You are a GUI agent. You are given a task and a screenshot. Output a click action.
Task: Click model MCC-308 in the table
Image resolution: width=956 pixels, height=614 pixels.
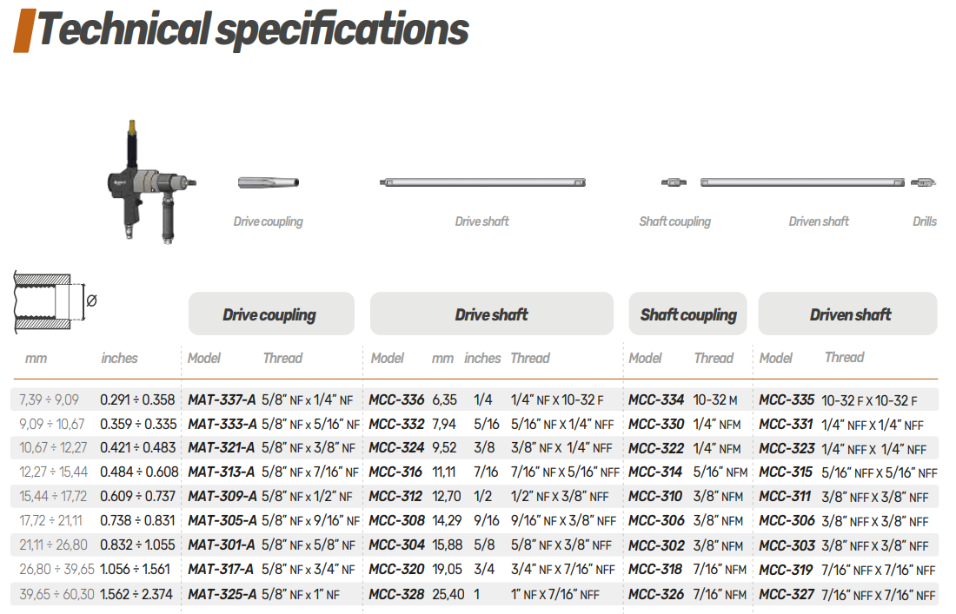396,521
